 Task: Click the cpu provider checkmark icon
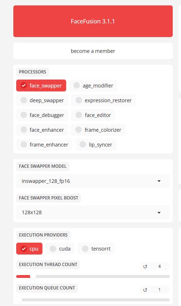click(24, 249)
